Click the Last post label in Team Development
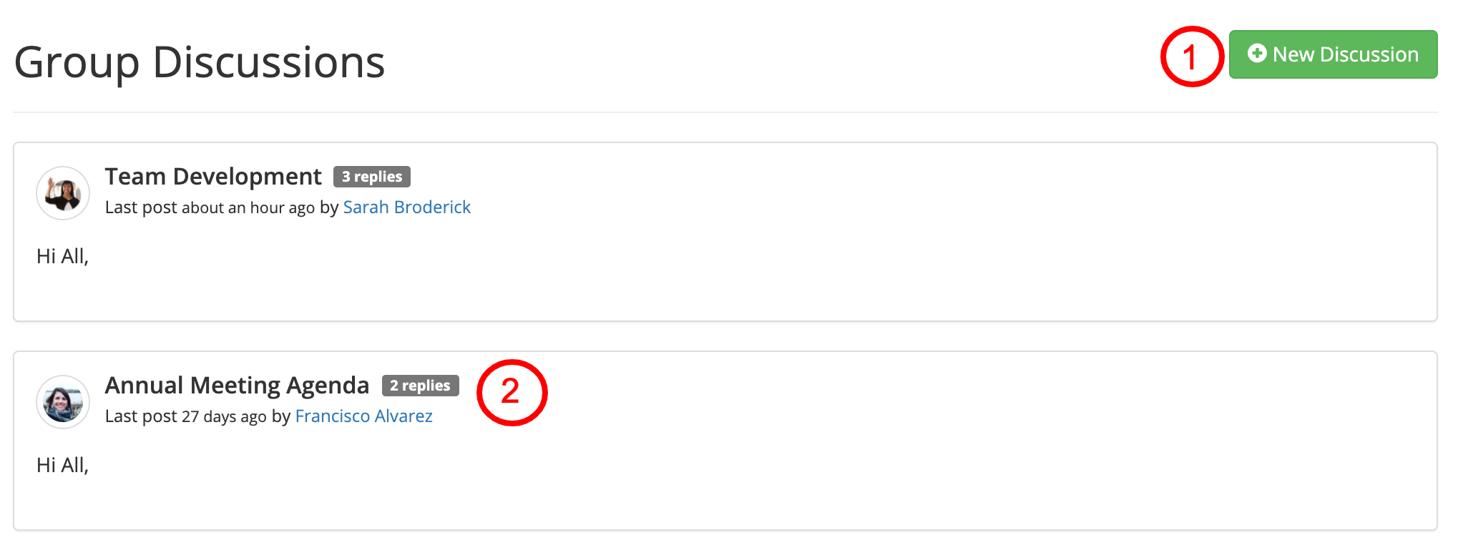Screen dimensions: 1458x558 point(141,207)
